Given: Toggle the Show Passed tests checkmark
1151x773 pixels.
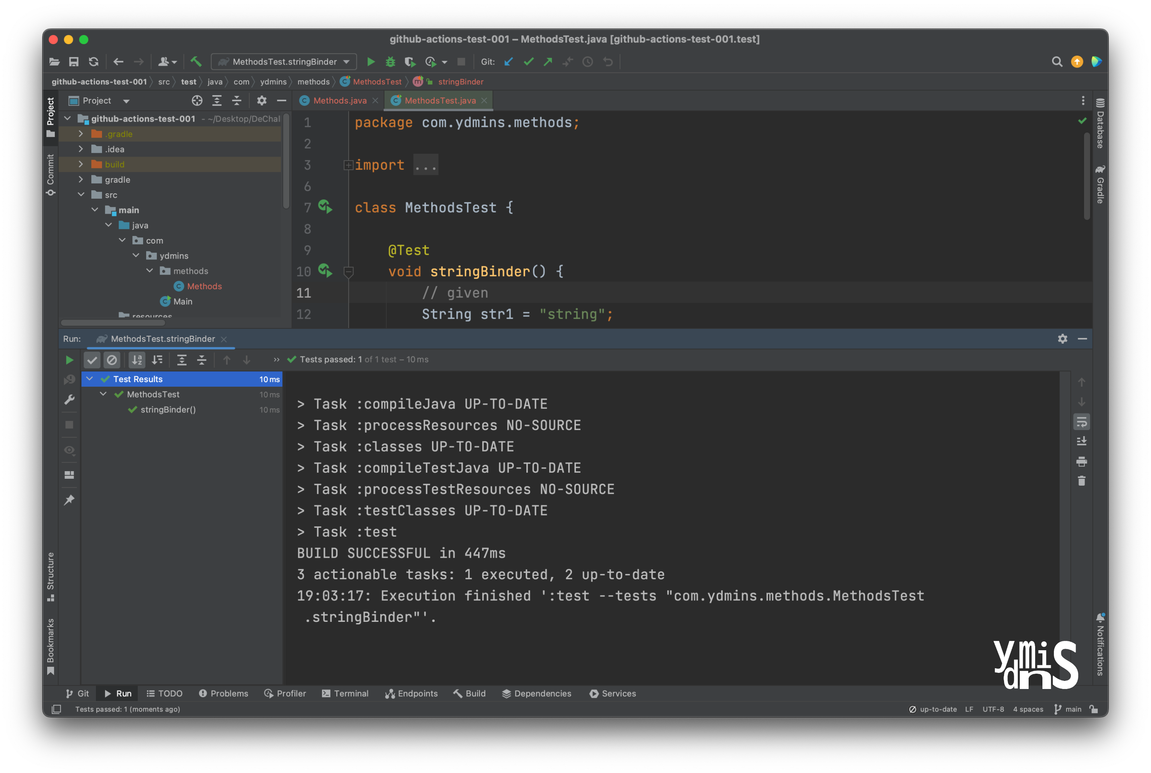Looking at the screenshot, I should (92, 360).
